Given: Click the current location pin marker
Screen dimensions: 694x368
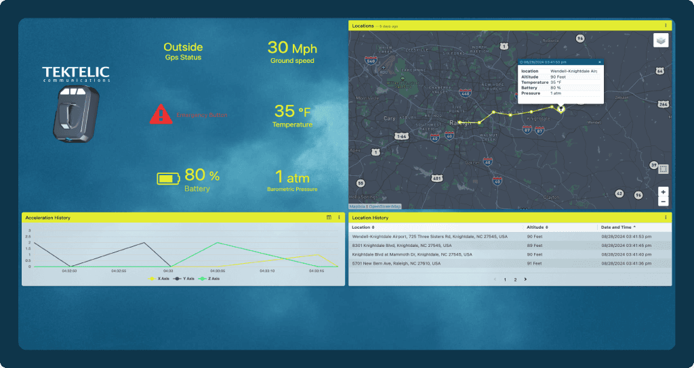Looking at the screenshot, I should (560, 108).
